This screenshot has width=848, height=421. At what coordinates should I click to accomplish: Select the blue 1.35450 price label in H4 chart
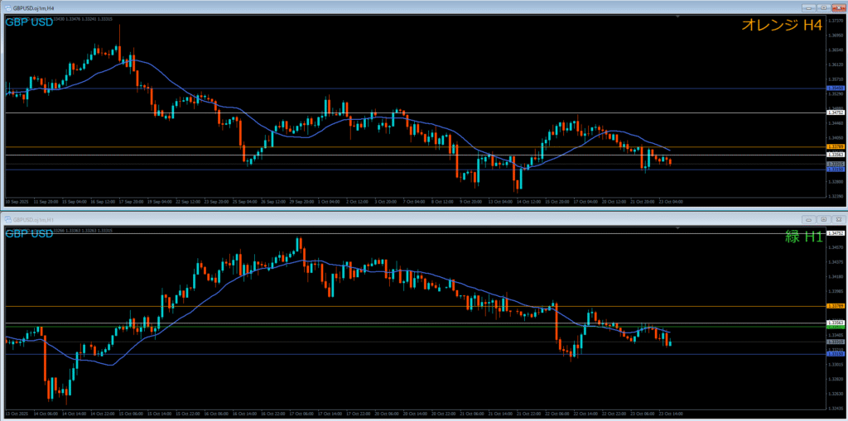coord(836,88)
